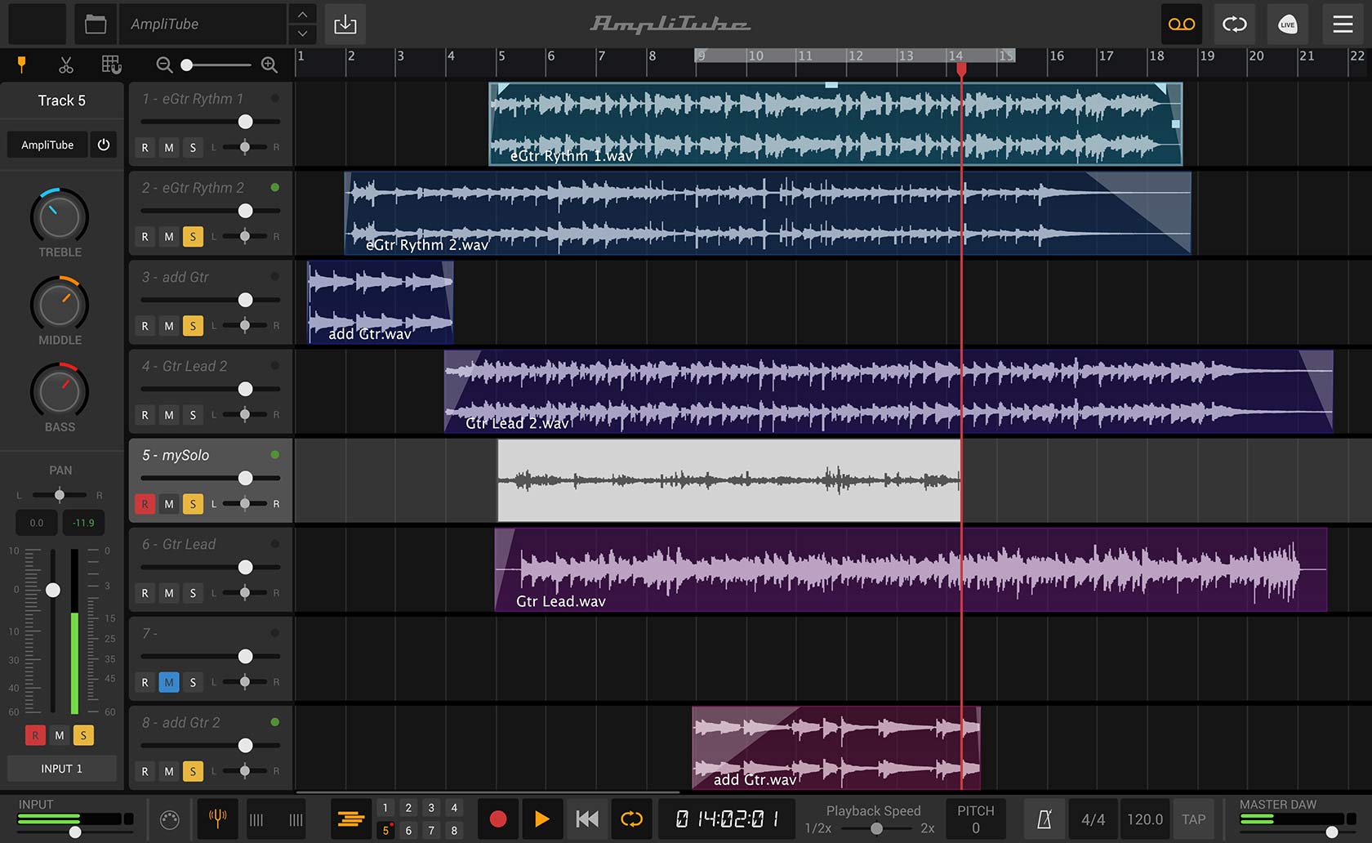Toggle the grid snap tool
The width and height of the screenshot is (1372, 843).
pos(111,65)
